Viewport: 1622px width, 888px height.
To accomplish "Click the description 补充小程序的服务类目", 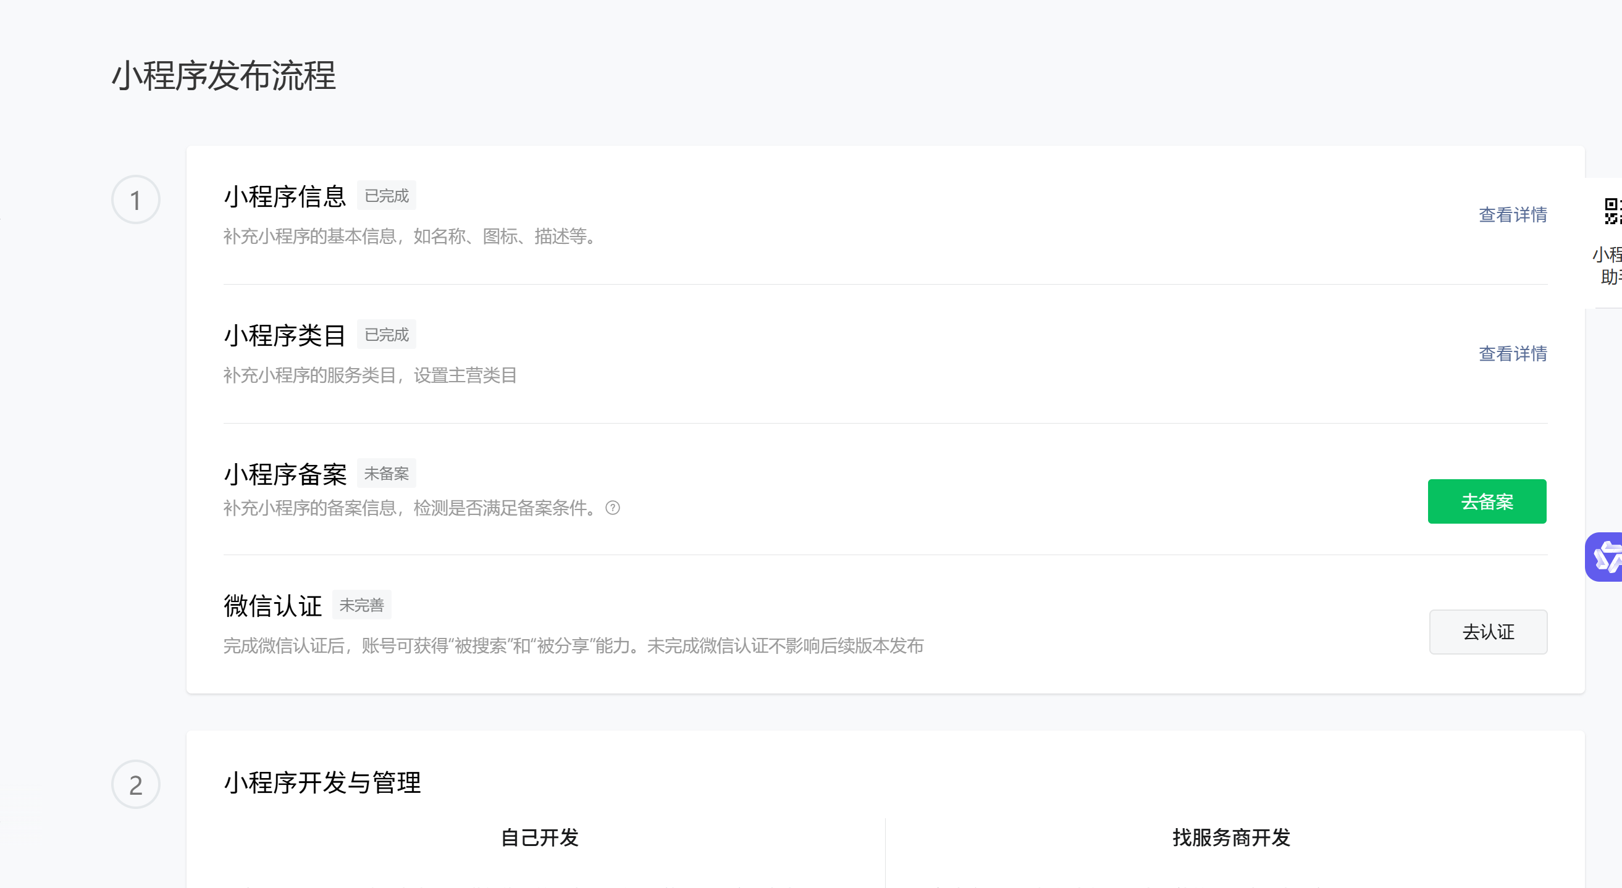I will (x=370, y=375).
